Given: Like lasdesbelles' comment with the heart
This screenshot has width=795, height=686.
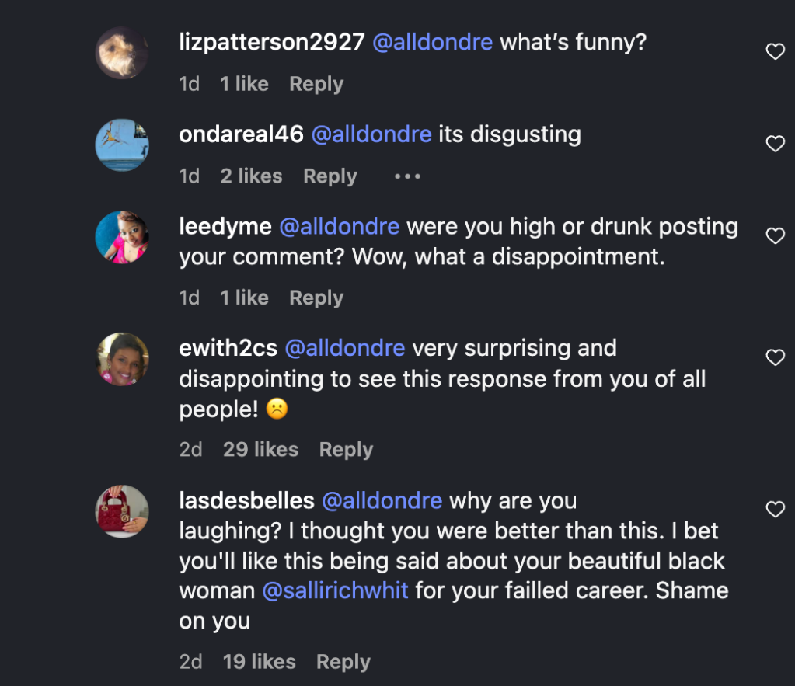Looking at the screenshot, I should [x=775, y=509].
